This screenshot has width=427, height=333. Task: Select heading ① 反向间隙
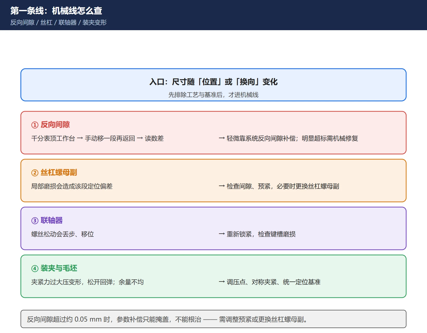coord(51,125)
